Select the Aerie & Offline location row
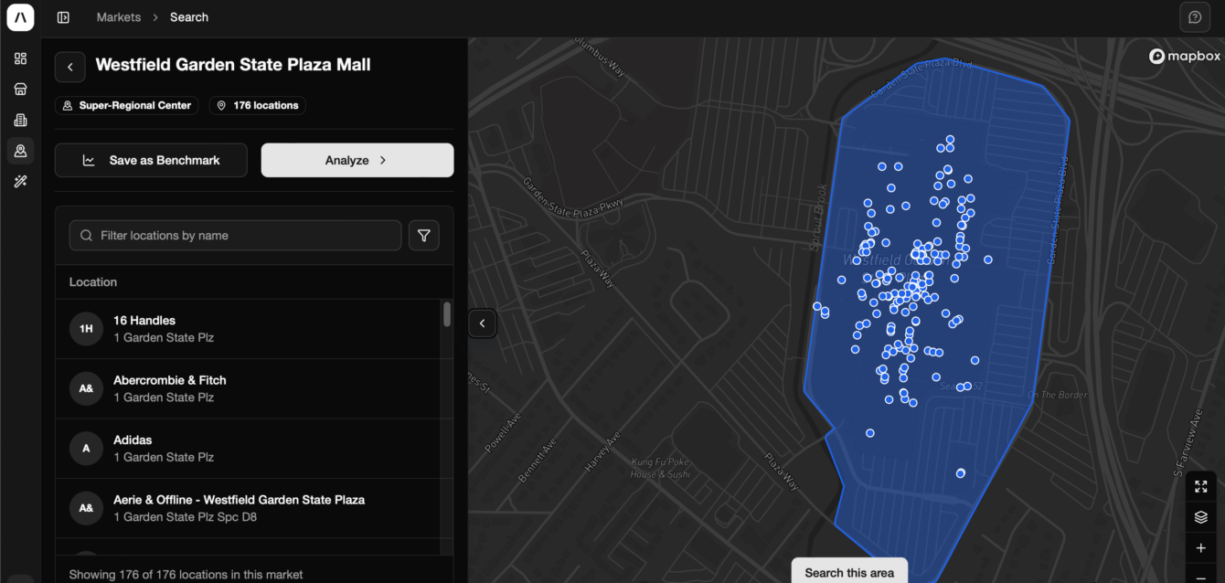Image resolution: width=1225 pixels, height=583 pixels. (248, 508)
